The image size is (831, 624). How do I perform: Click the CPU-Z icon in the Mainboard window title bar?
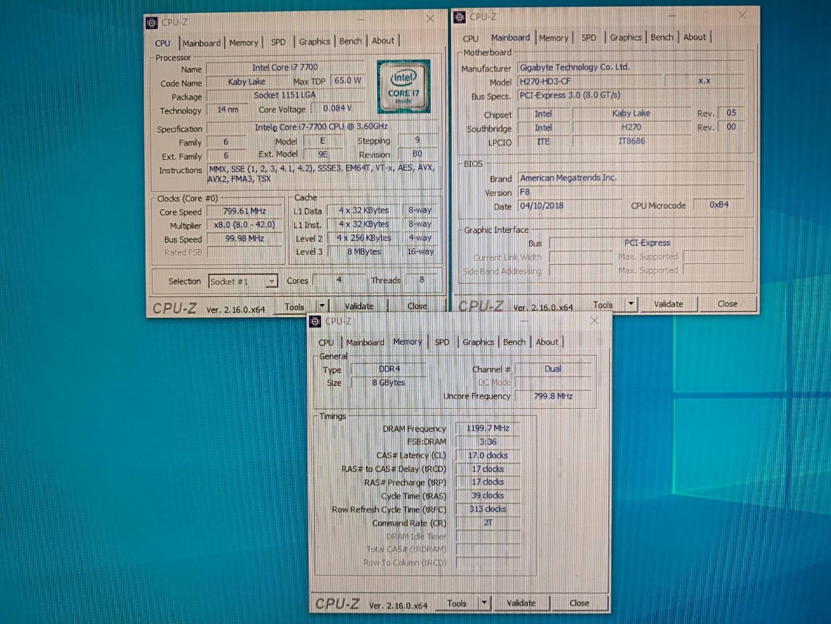pos(460,17)
